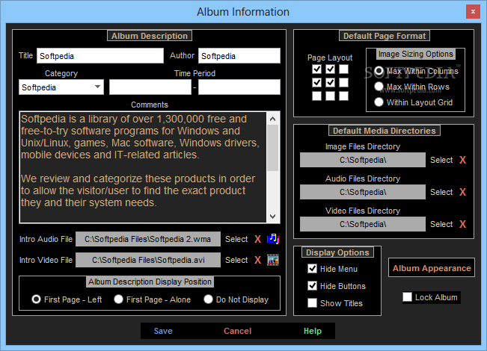
Task: Uncheck middle-left Page Layout grid cell
Action: coord(316,82)
